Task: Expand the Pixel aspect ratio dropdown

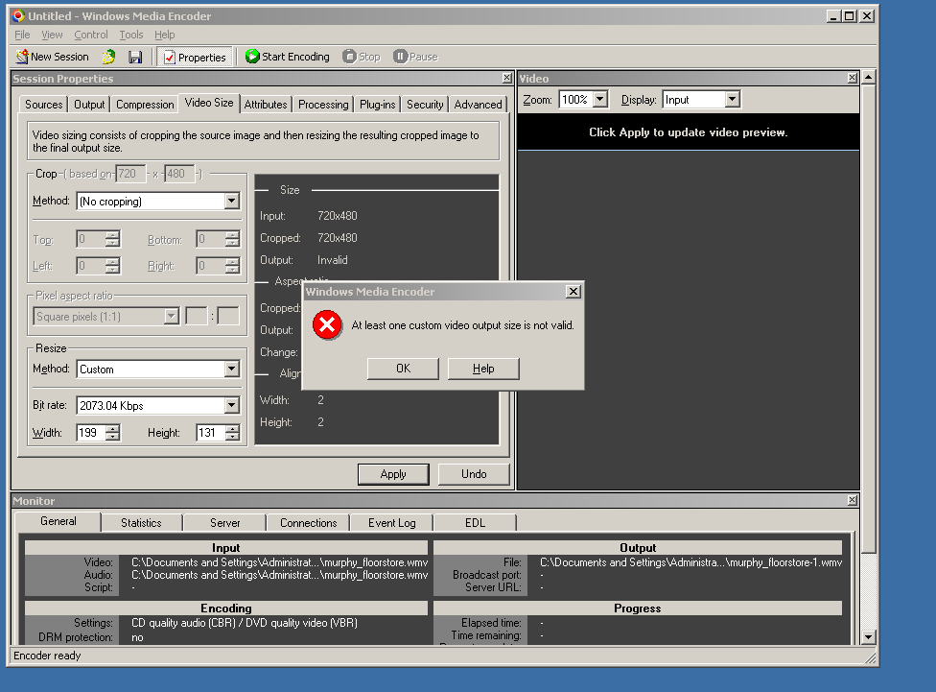Action: [x=172, y=316]
